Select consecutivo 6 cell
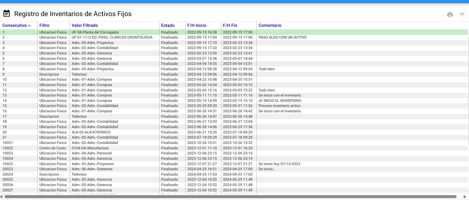Screen dimensions: 469x200 [3, 58]
